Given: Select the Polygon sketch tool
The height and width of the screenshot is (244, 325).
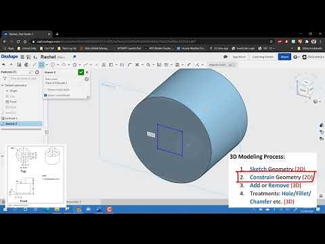Looking at the screenshot, I should coord(74,65).
